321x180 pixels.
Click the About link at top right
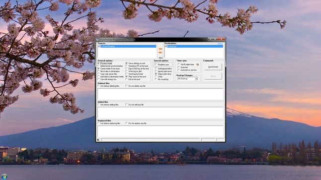pyautogui.click(x=220, y=44)
